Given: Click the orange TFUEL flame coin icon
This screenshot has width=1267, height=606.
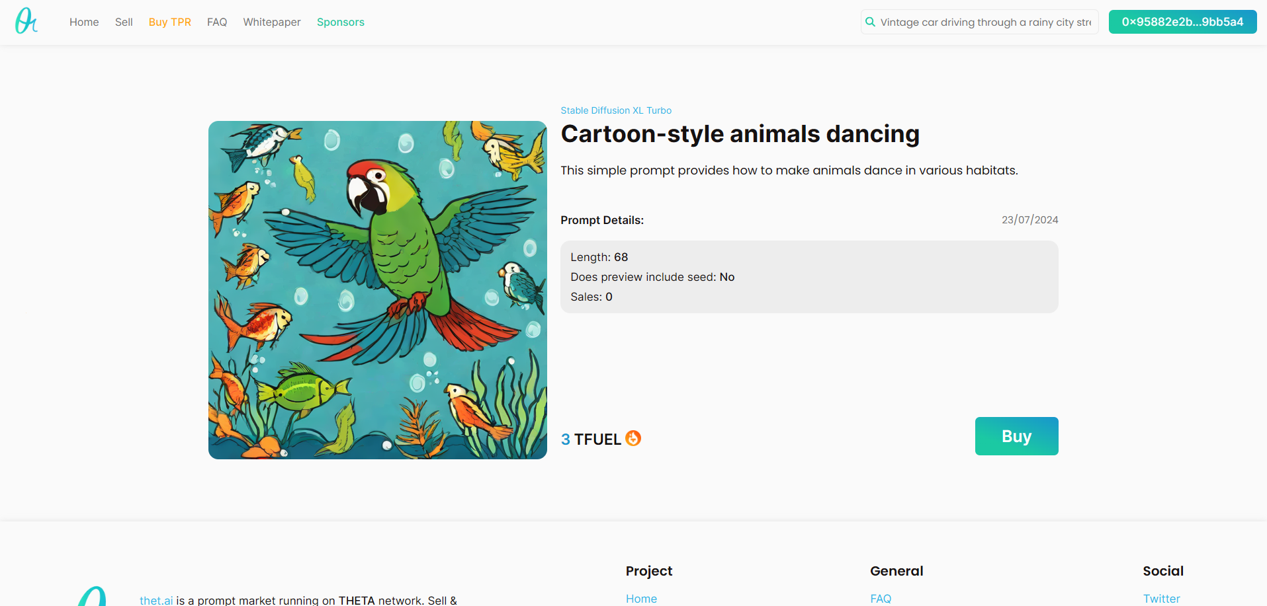Looking at the screenshot, I should [x=633, y=438].
